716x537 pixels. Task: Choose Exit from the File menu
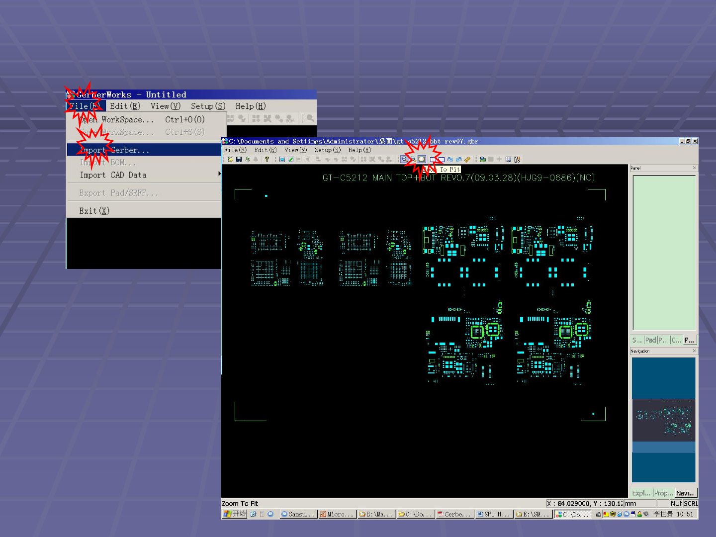[x=144, y=211]
